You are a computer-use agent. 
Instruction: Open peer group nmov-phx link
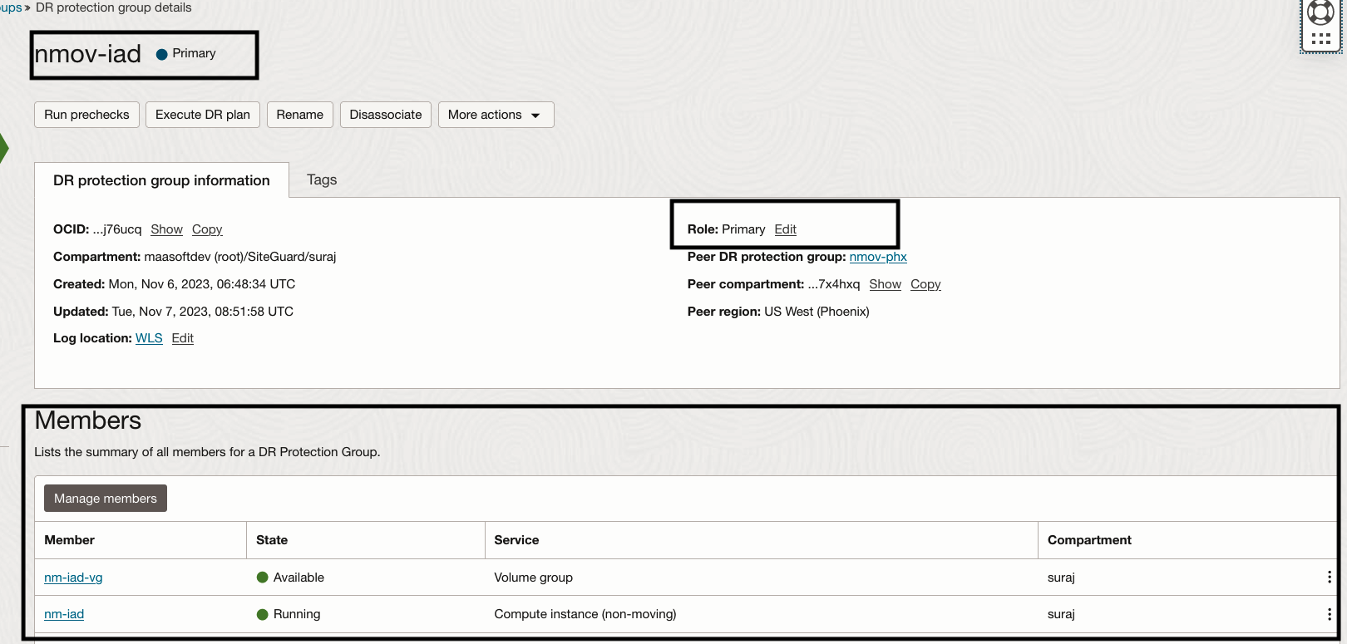click(878, 257)
